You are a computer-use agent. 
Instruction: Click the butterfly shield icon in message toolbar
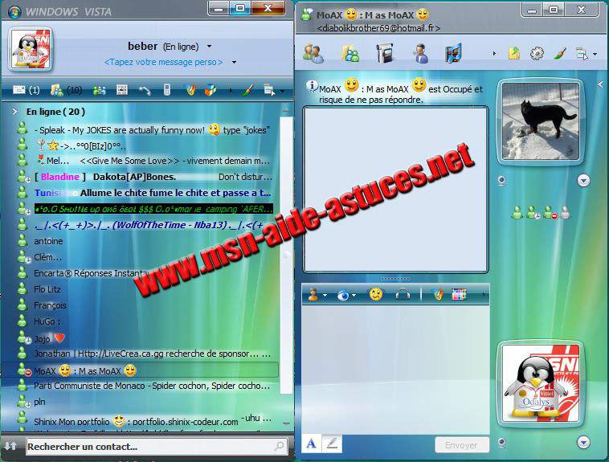coord(438,295)
